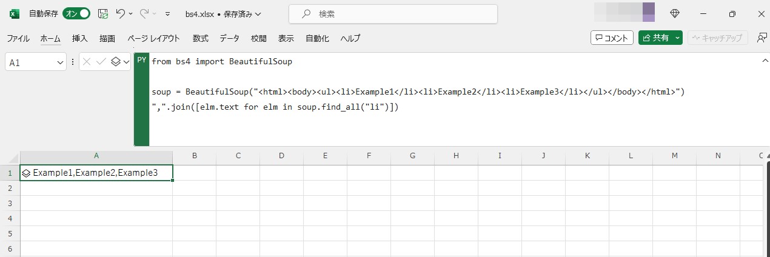Click the コメント button

(x=612, y=38)
